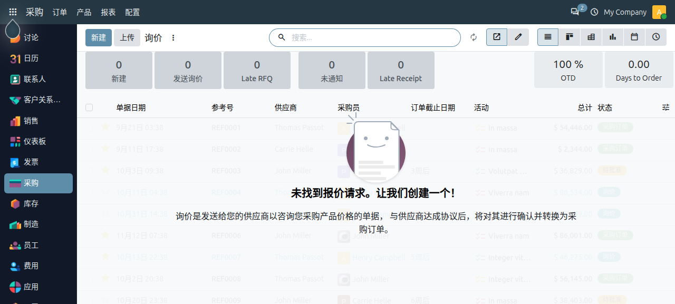Switch to activity clock view
The width and height of the screenshot is (675, 304).
coord(656,37)
